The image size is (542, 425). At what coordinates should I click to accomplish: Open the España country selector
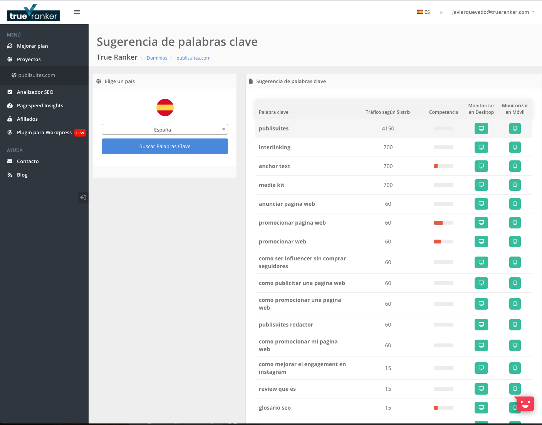pos(164,129)
